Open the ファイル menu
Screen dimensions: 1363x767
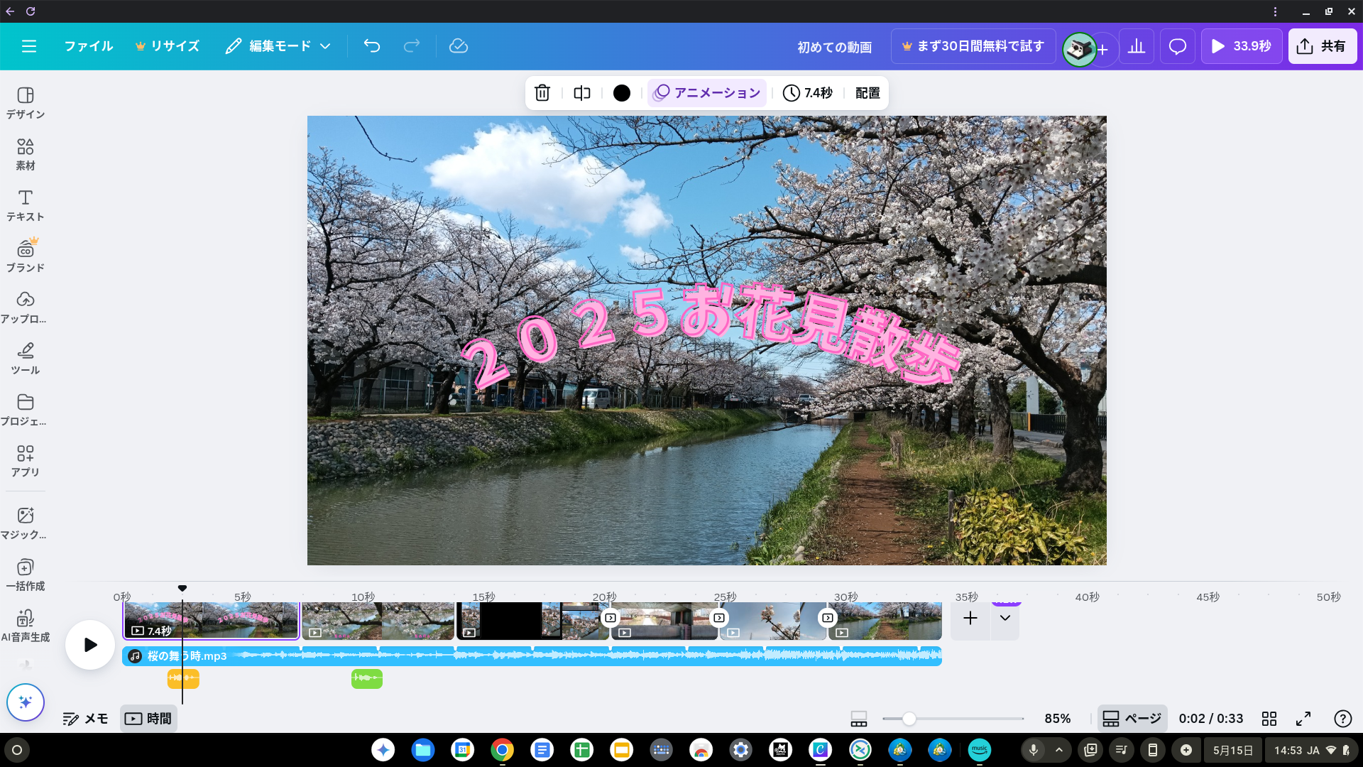coord(89,46)
